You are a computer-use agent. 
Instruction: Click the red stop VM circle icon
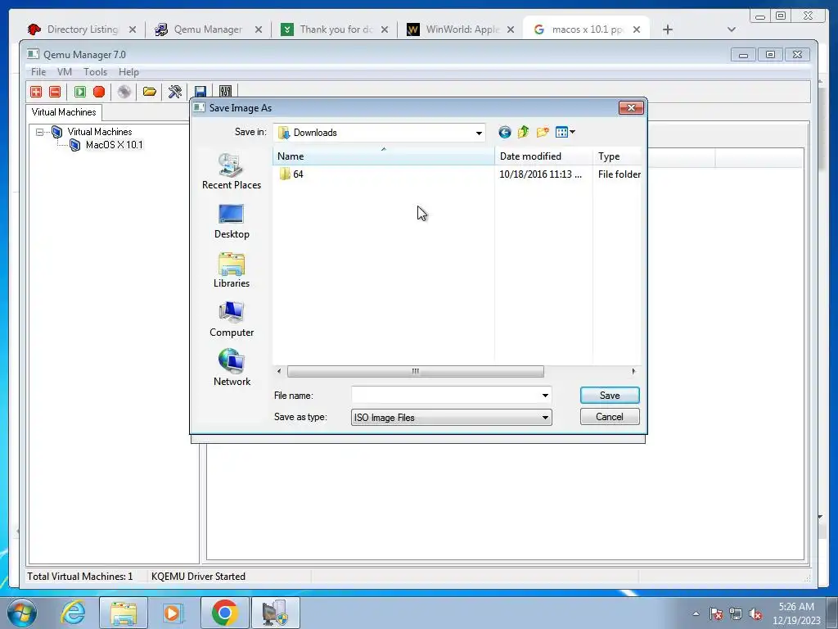point(99,92)
